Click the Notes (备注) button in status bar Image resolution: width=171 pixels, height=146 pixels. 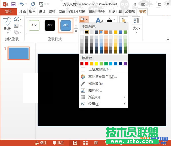41,143
